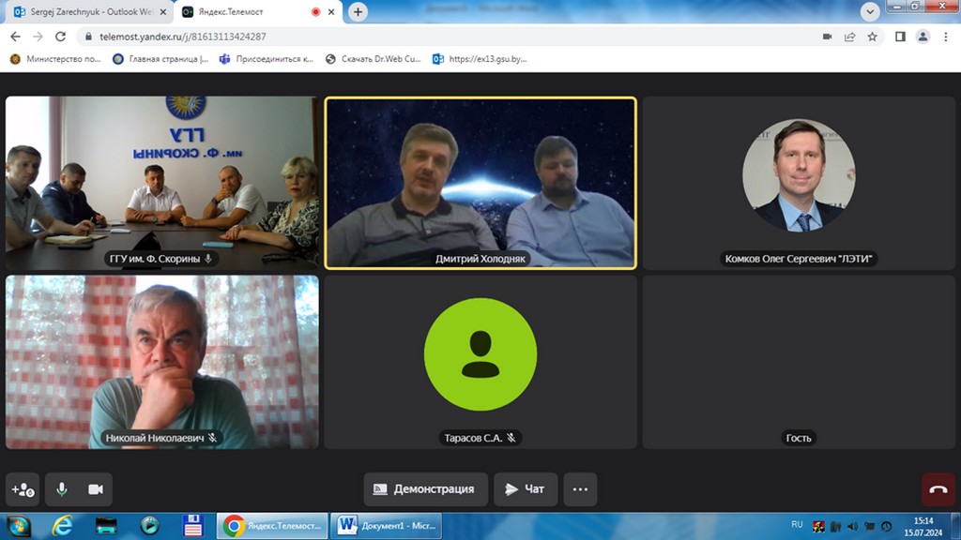Reload the Telemost page

pos(61,37)
